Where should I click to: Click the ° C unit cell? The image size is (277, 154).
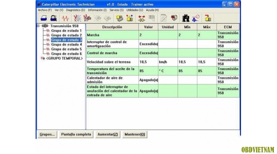168,71
